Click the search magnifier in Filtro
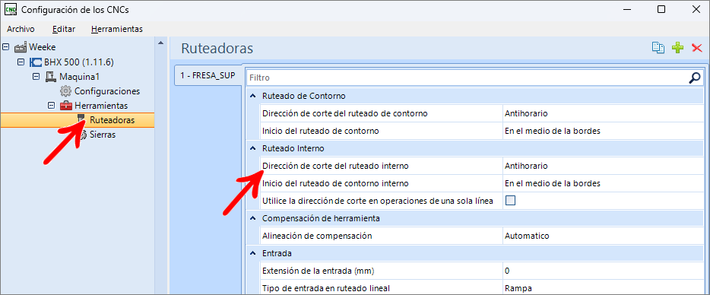The width and height of the screenshot is (710, 295). [x=694, y=78]
